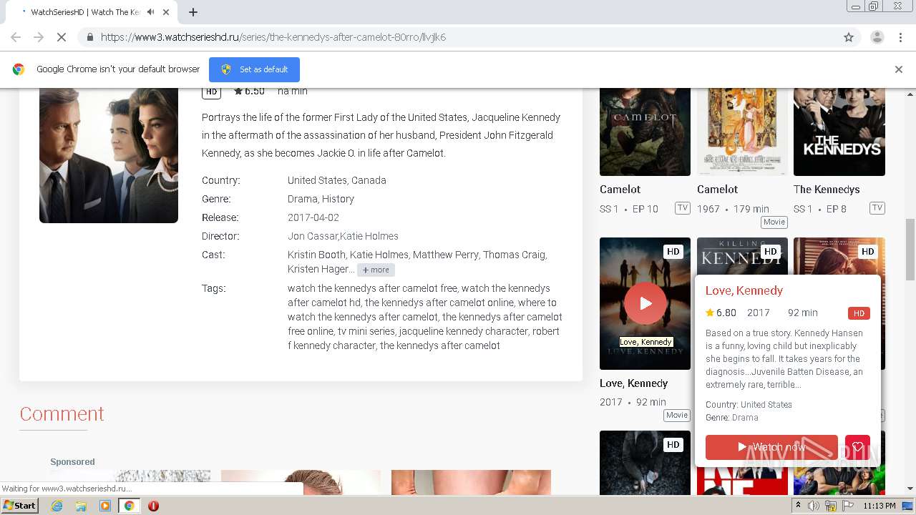Image resolution: width=916 pixels, height=515 pixels.
Task: Expand cast list with more button
Action: click(x=376, y=270)
